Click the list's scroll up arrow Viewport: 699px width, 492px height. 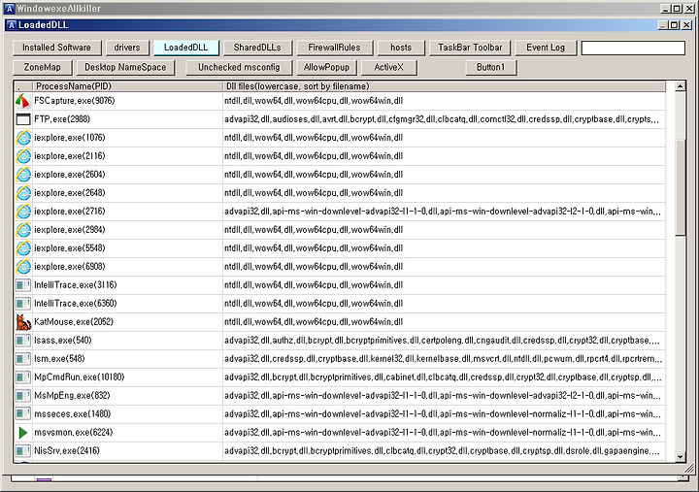(681, 86)
